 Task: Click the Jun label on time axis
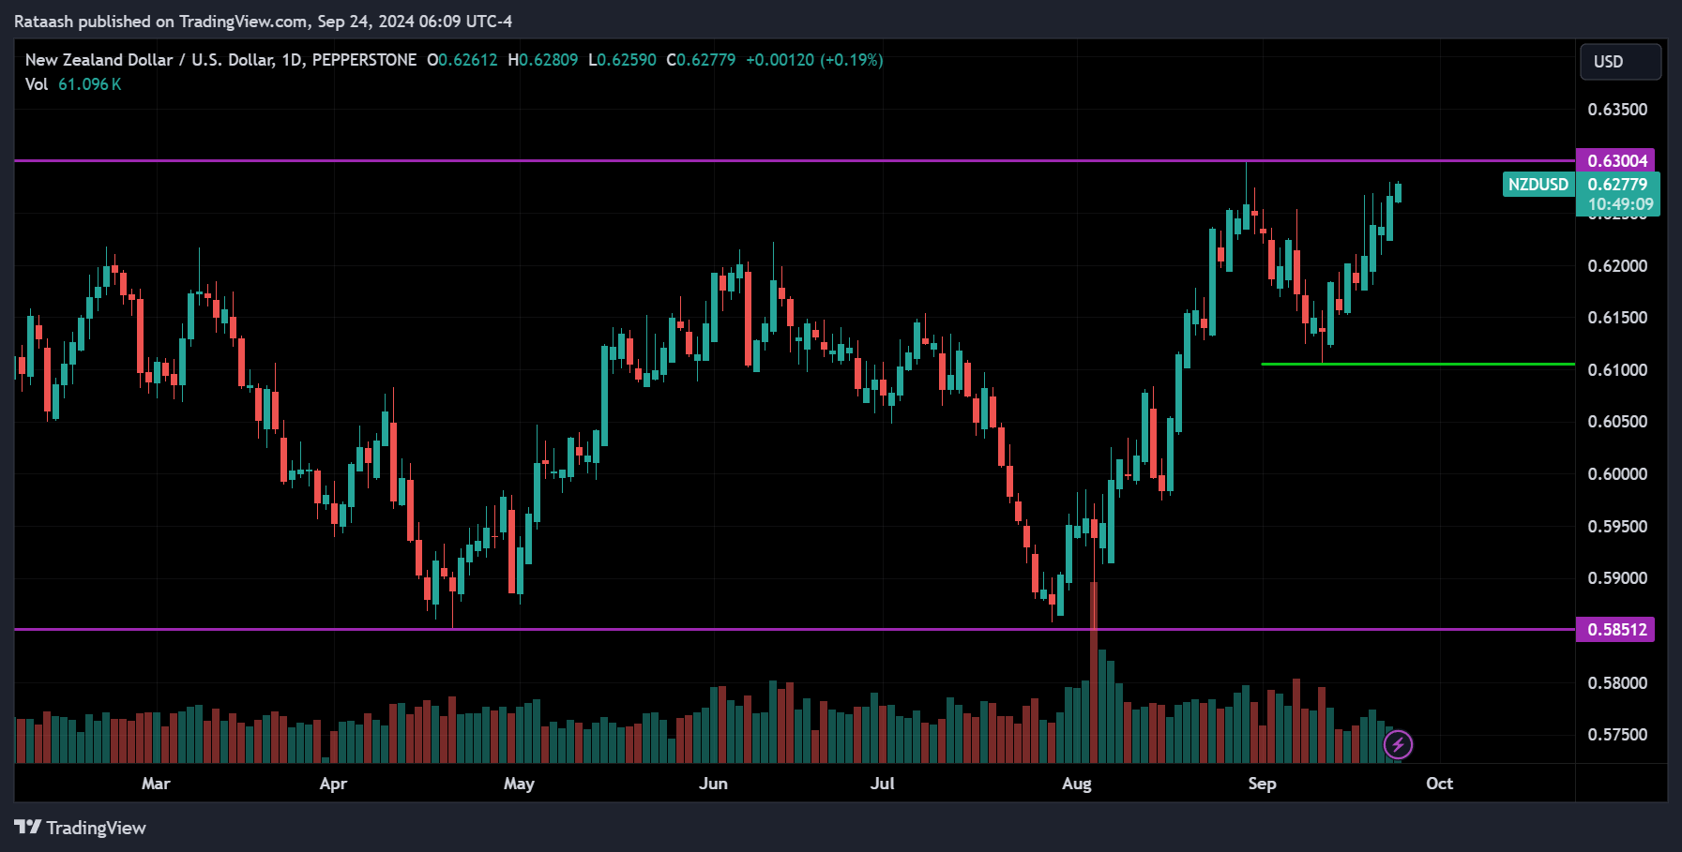pos(713,784)
